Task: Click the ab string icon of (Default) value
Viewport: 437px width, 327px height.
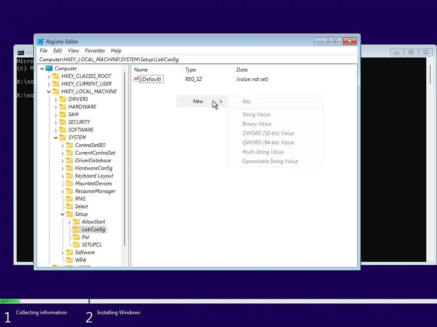Action: [x=136, y=79]
